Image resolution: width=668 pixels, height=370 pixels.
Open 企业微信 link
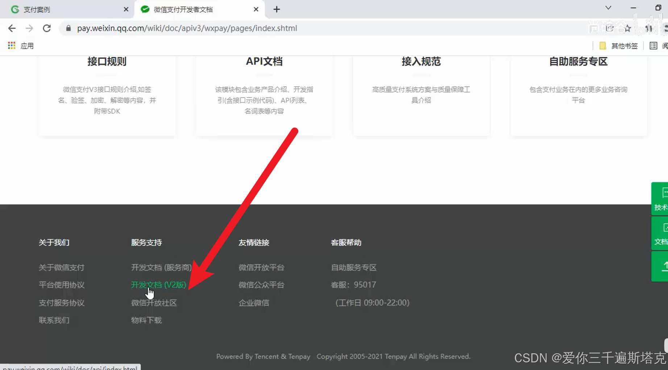[x=254, y=303]
